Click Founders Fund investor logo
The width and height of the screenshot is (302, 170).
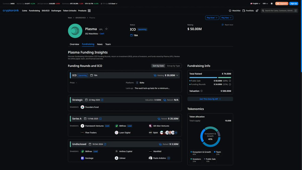[x=82, y=107]
